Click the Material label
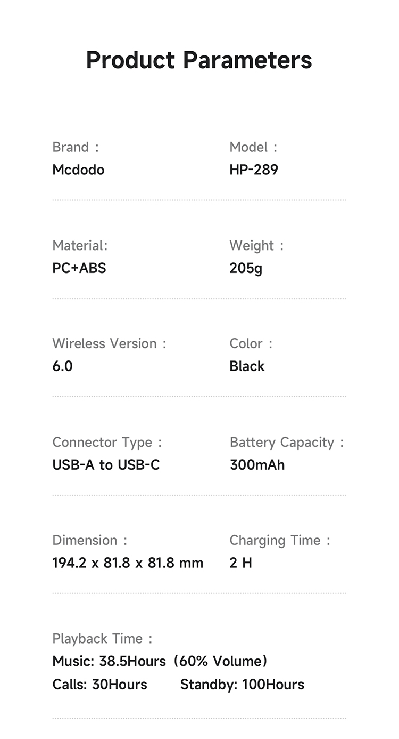 (80, 246)
